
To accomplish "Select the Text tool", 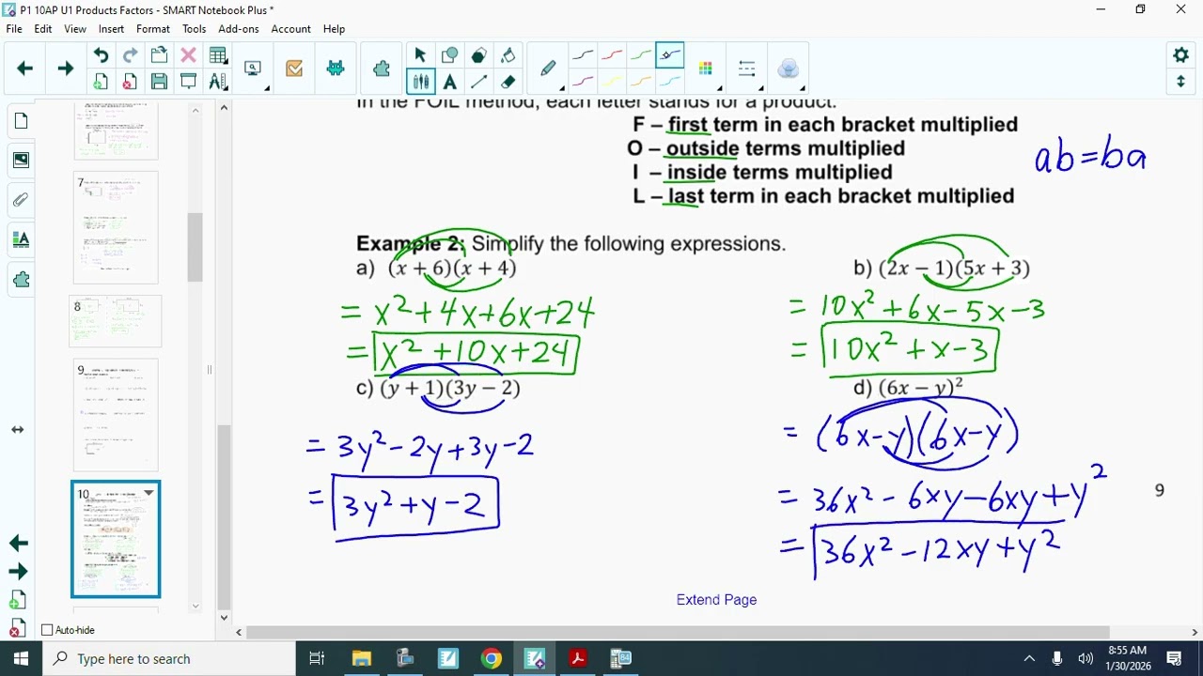I will [449, 82].
